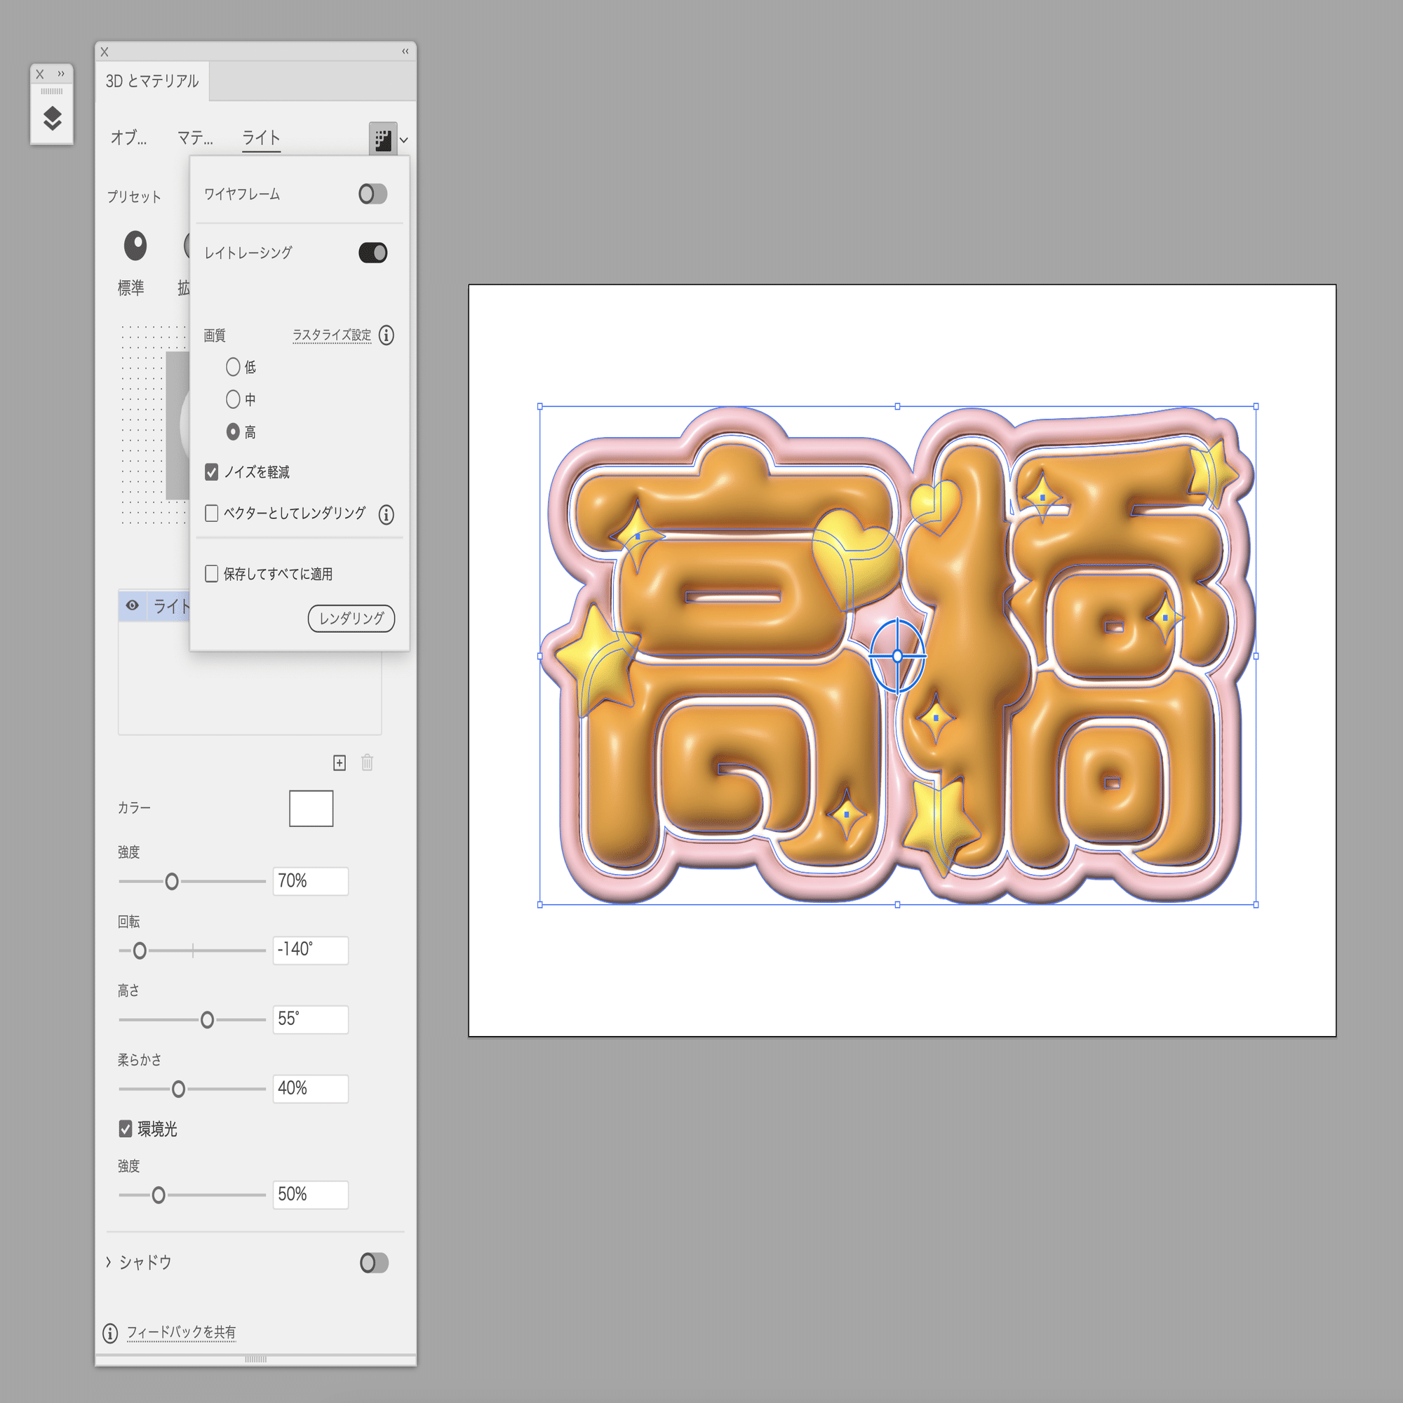Image resolution: width=1403 pixels, height=1403 pixels.
Task: Click the rasterize settings info icon
Action: [387, 335]
